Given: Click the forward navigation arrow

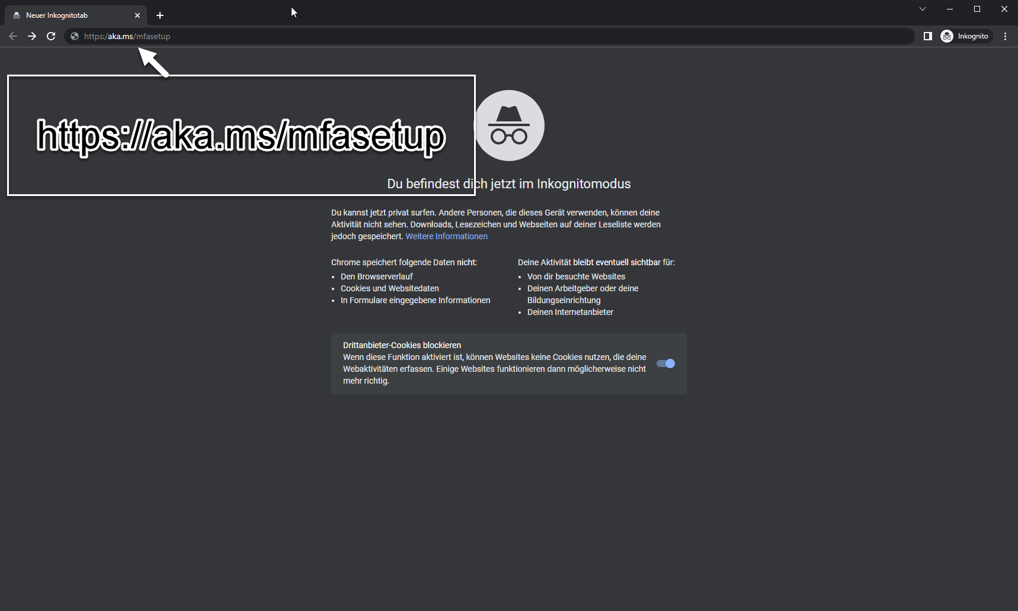Looking at the screenshot, I should tap(32, 36).
